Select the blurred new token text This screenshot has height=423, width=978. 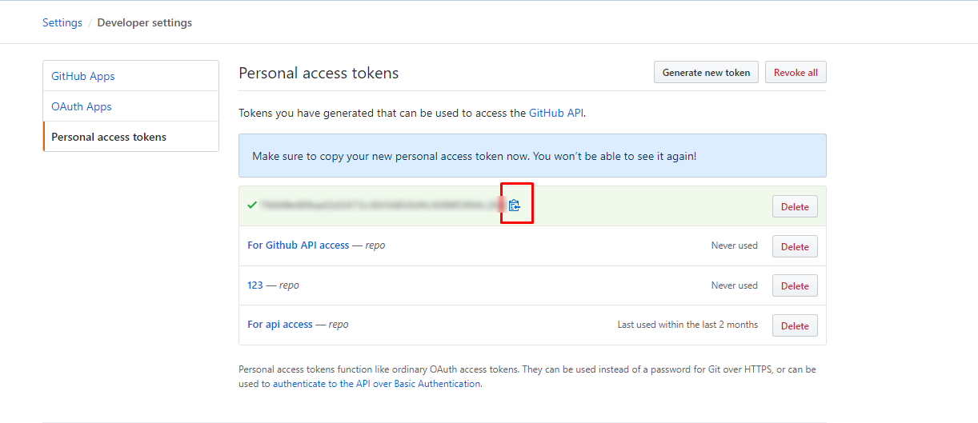click(380, 206)
